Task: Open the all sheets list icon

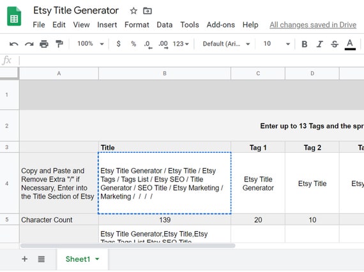Action: tap(42, 259)
